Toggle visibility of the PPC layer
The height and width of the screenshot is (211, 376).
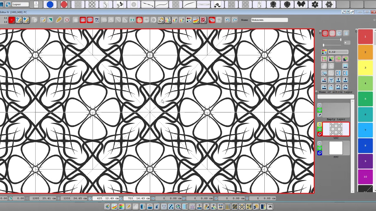(x=320, y=149)
